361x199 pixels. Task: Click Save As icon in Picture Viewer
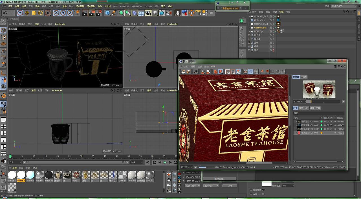tap(189, 72)
